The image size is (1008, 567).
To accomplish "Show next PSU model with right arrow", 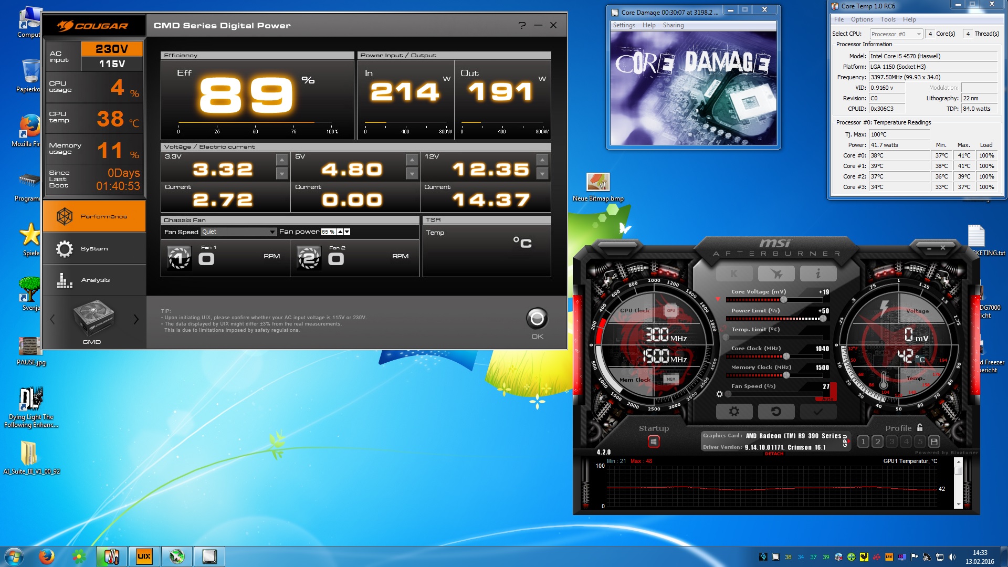I will point(136,319).
